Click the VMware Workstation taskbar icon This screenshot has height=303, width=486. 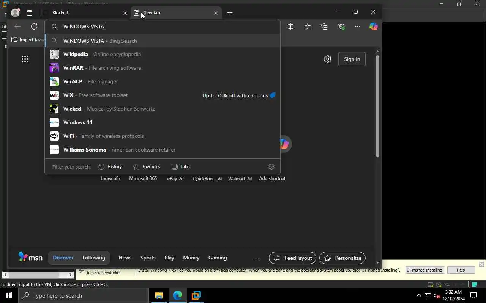(x=196, y=295)
